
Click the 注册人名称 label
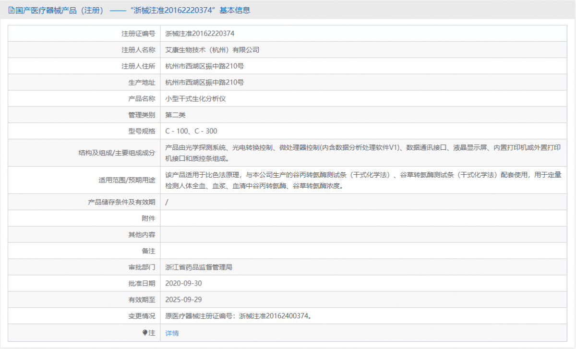coord(138,50)
